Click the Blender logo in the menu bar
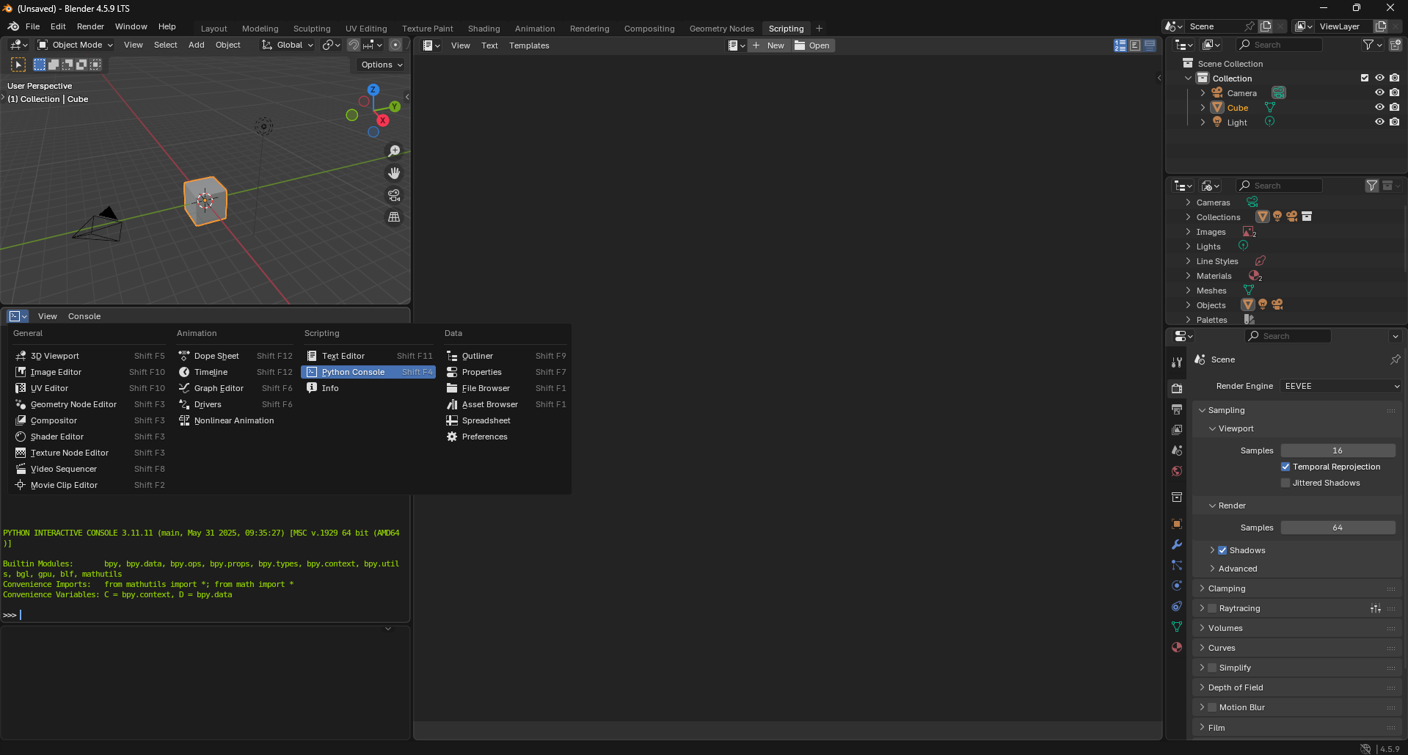 pos(13,26)
